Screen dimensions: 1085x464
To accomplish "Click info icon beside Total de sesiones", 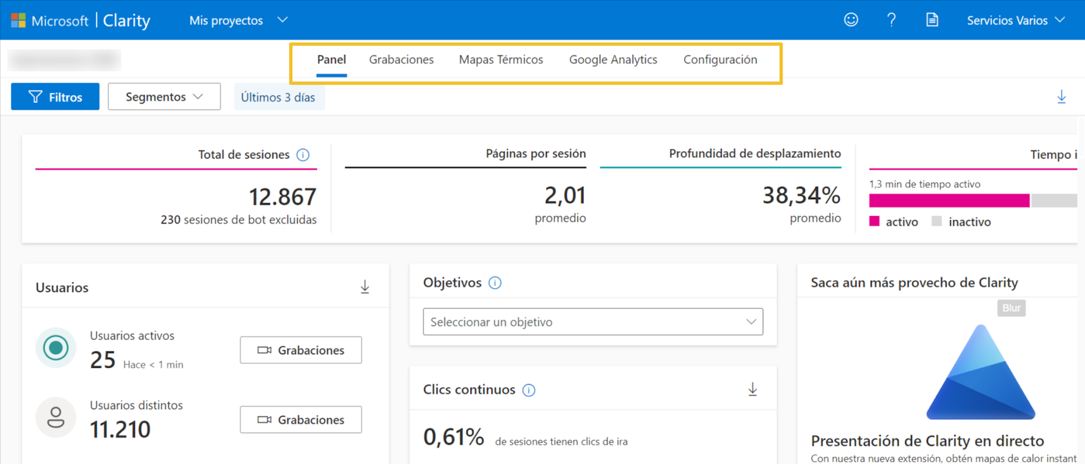I will (x=303, y=155).
